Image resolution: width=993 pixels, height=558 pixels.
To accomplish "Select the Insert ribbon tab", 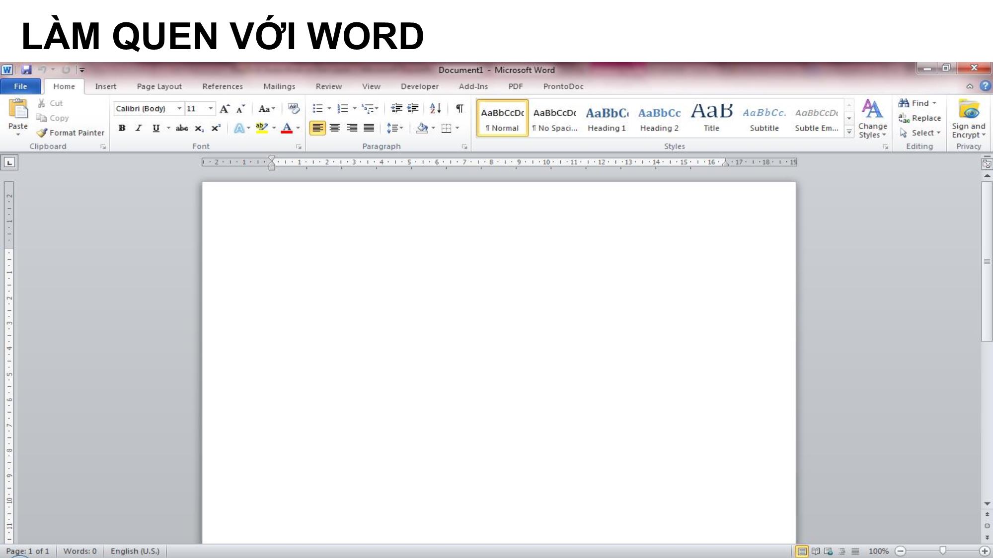I will [106, 86].
